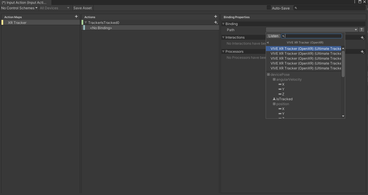Viewport: 368px width, 195px height.
Task: Collapse the Processors section foldout
Action: (x=223, y=52)
